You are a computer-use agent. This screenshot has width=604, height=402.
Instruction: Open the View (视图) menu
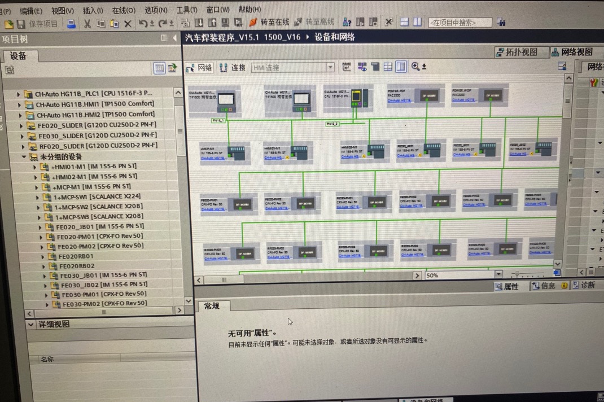click(63, 11)
